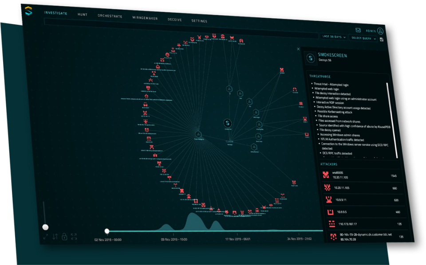Open the Last 30 Days date range dropdown
The width and height of the screenshot is (426, 265).
333,37
